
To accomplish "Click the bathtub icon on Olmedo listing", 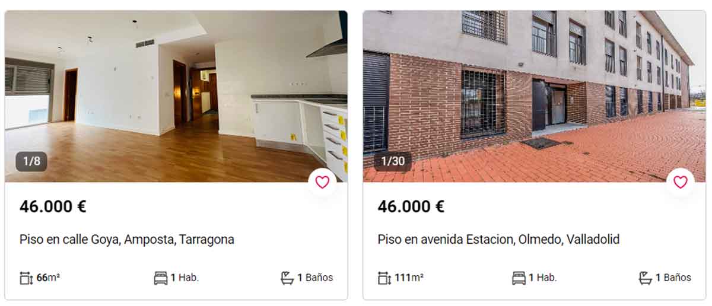I will 646,278.
